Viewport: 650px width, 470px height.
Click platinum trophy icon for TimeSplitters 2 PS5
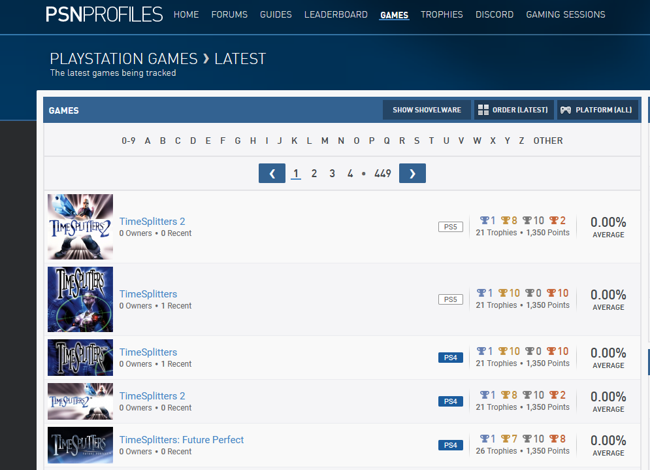(484, 220)
